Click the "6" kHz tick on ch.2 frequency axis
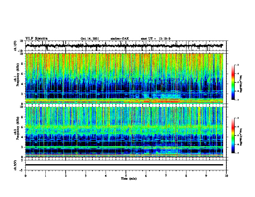The image size is (255, 197). [23, 127]
